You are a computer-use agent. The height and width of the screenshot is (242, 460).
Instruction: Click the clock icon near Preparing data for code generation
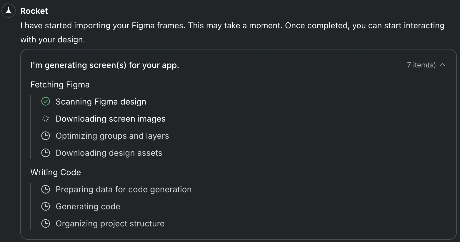[46, 189]
